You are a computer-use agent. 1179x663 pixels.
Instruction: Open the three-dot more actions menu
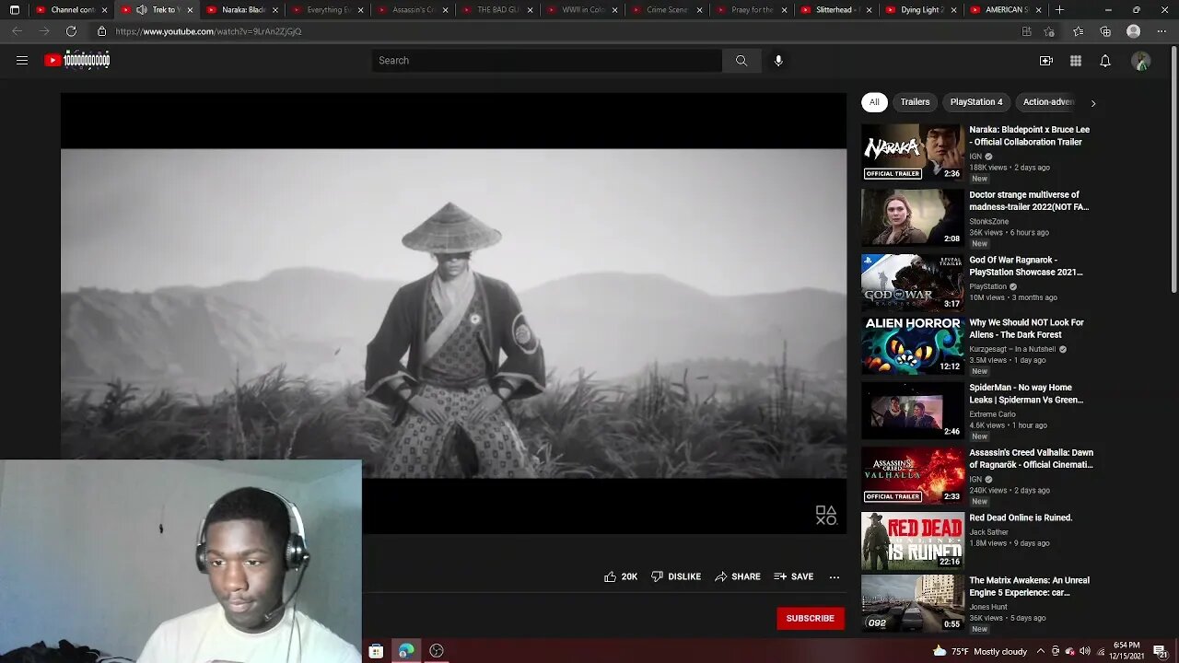click(x=835, y=576)
